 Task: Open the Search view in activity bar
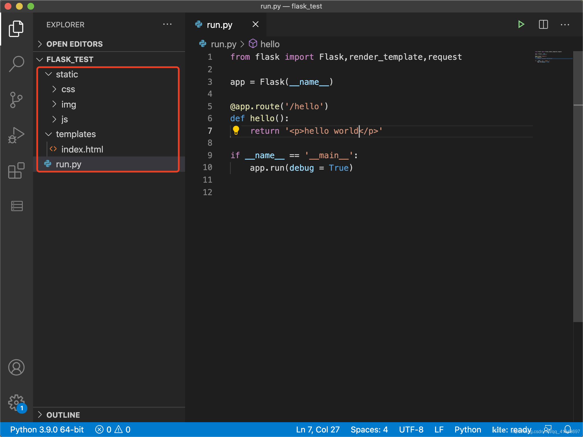17,64
